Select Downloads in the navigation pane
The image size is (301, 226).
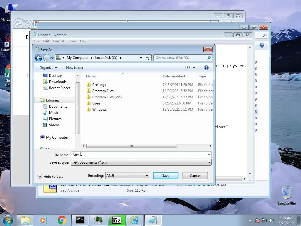pos(58,82)
